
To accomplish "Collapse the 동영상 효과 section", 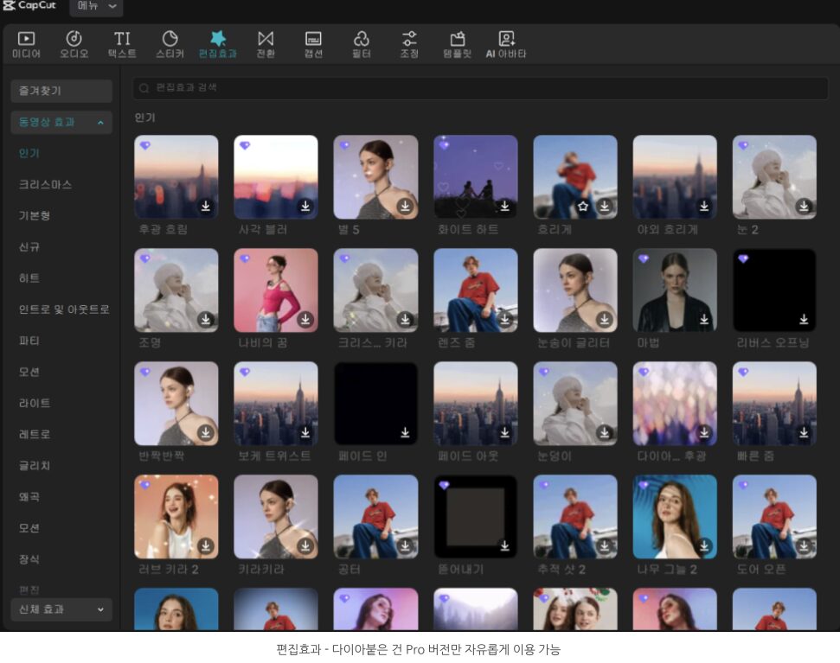I will 100,123.
